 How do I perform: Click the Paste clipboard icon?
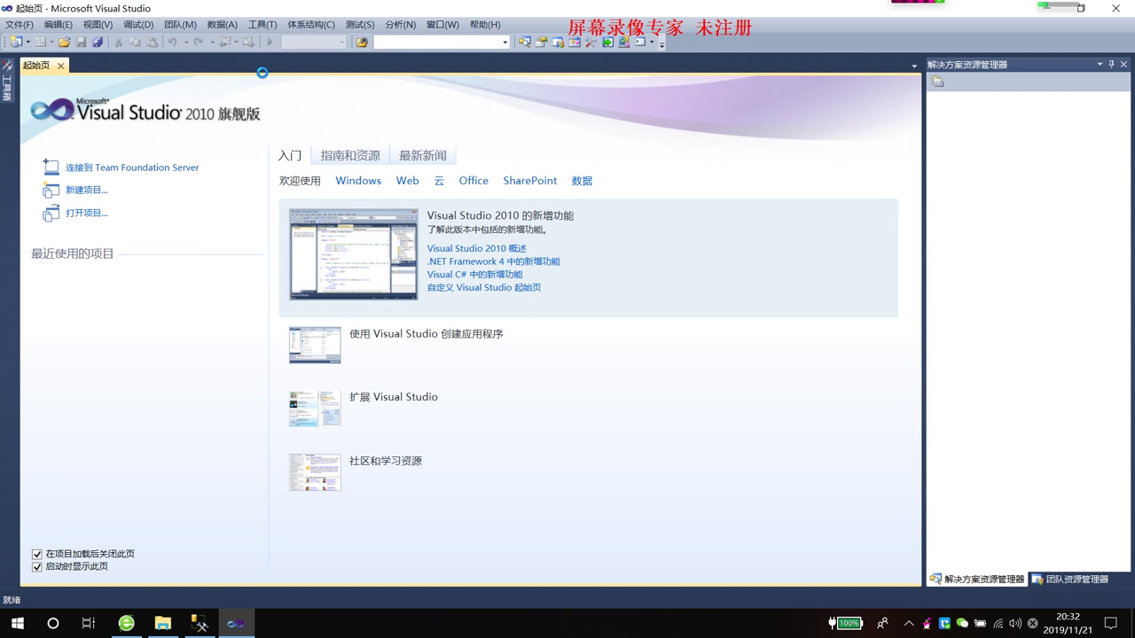pyautogui.click(x=152, y=42)
